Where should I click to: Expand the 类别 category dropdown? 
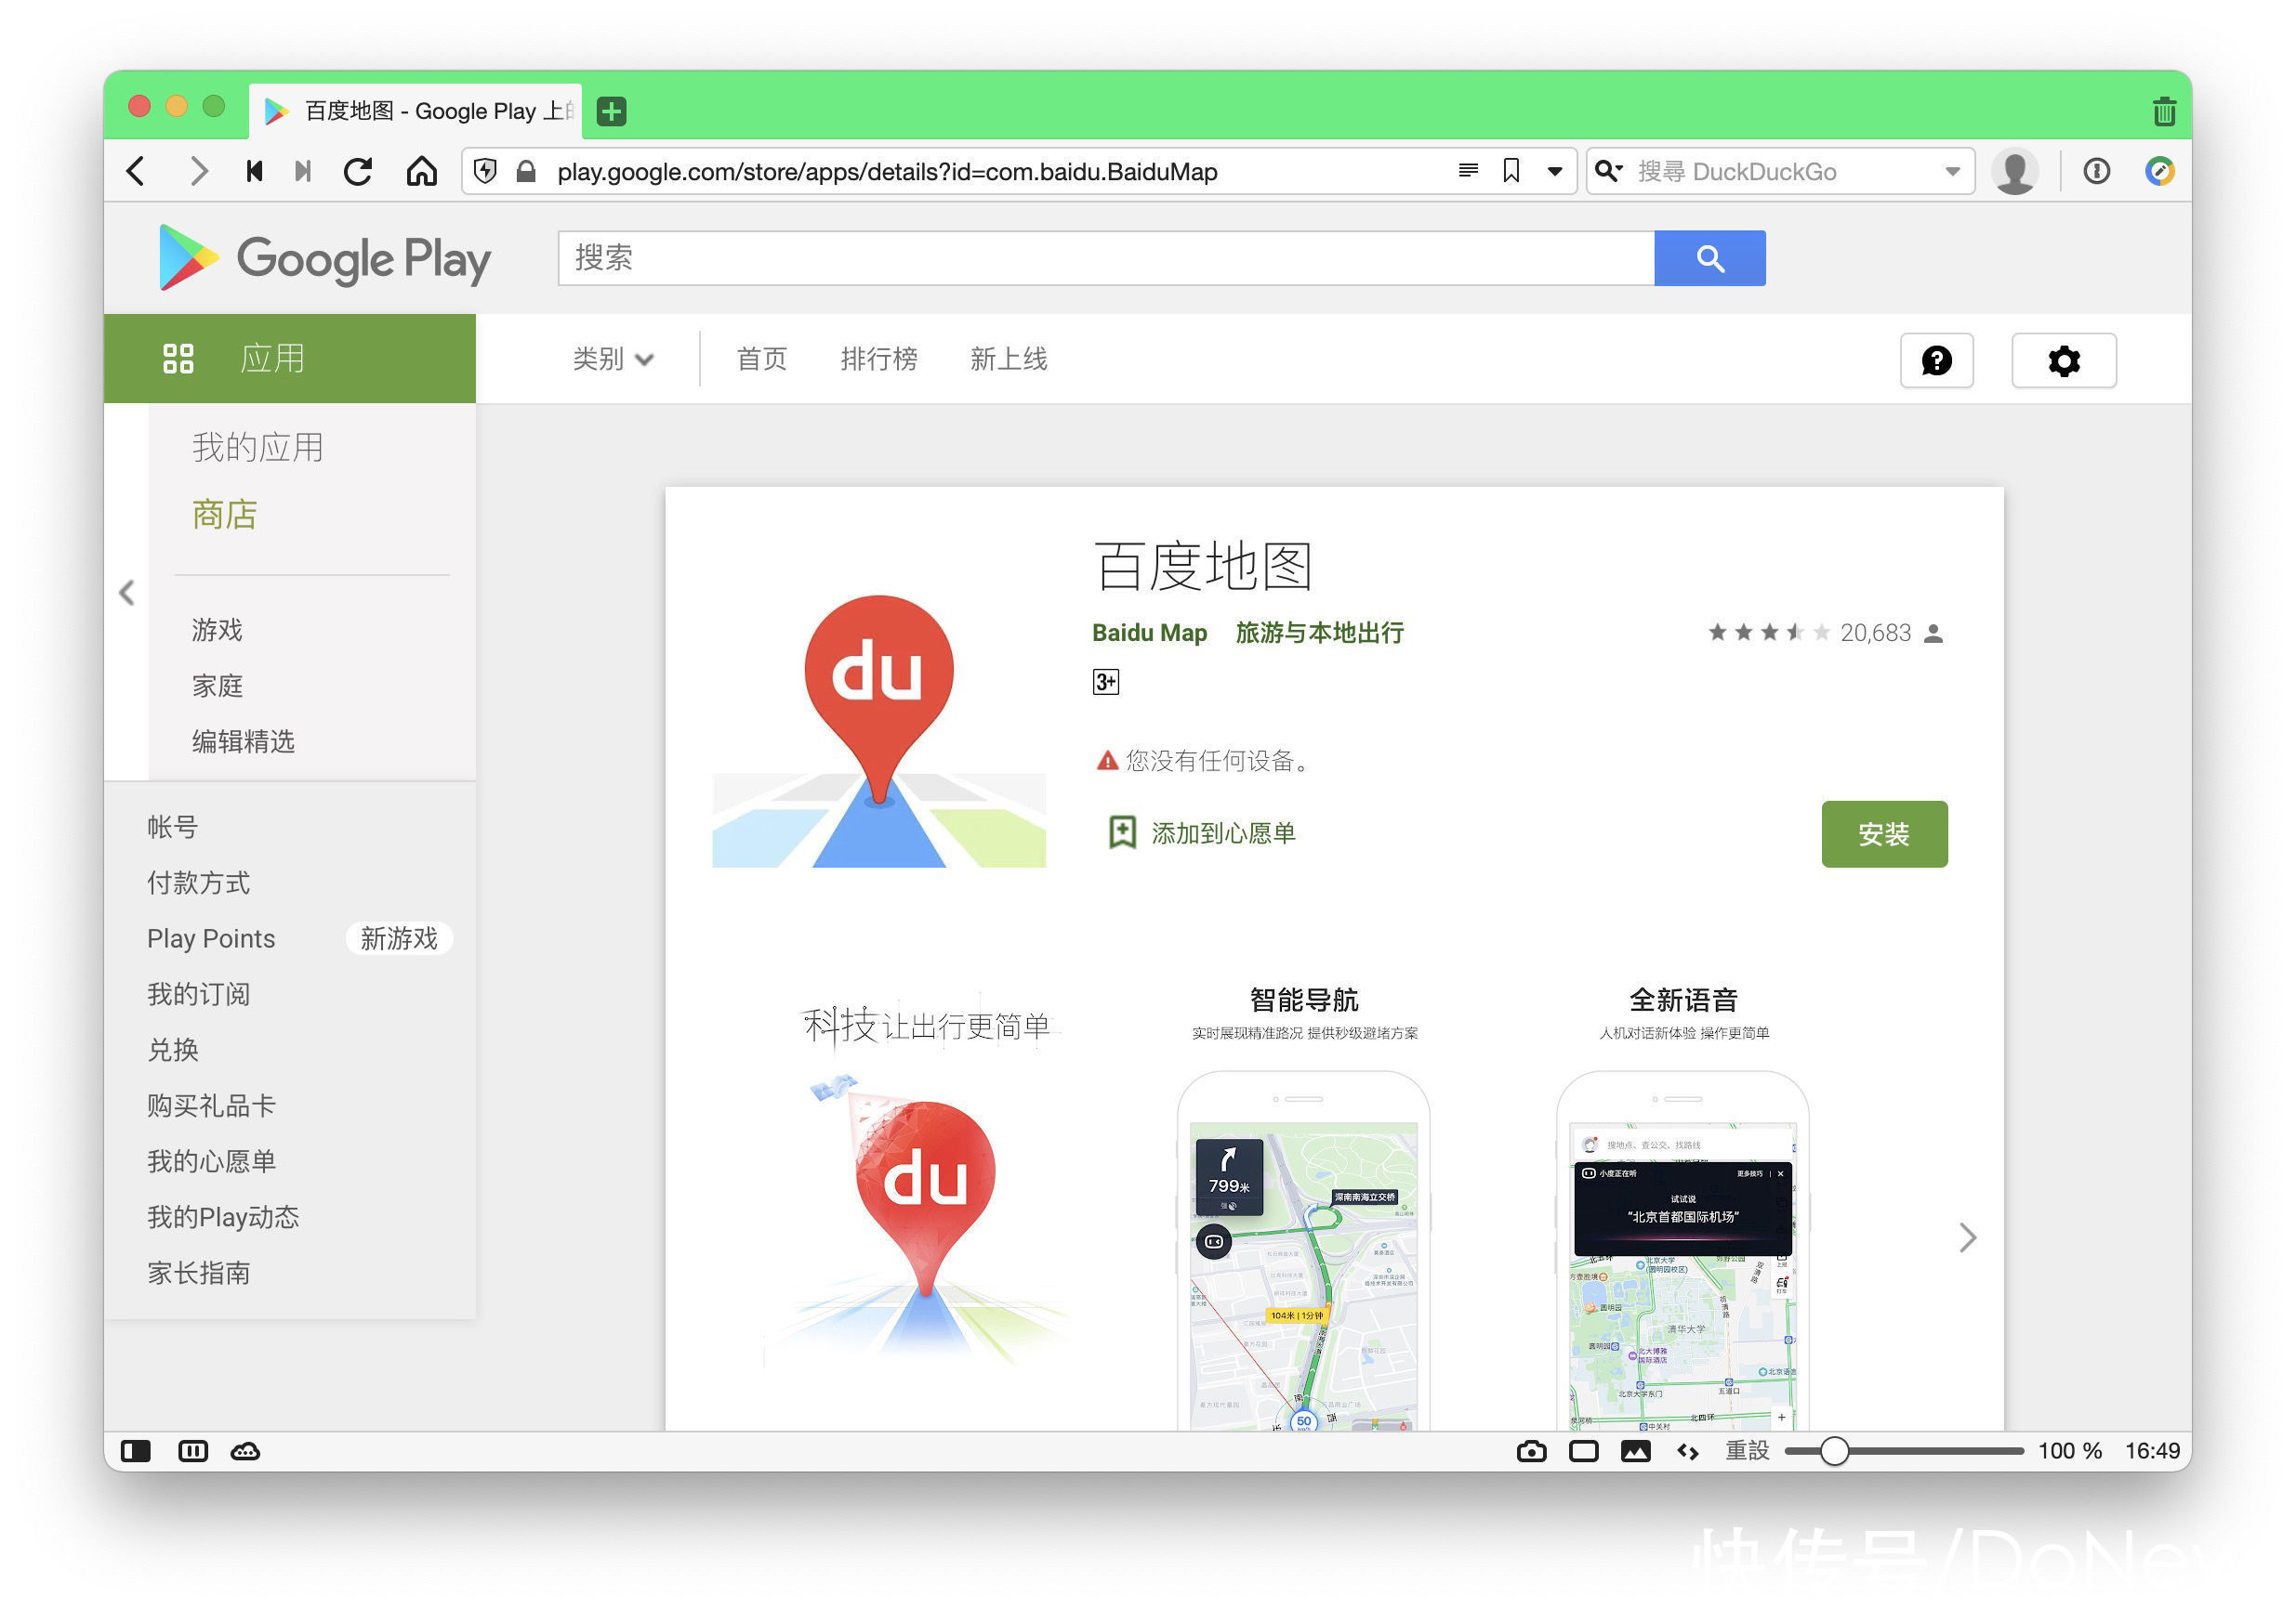point(613,359)
